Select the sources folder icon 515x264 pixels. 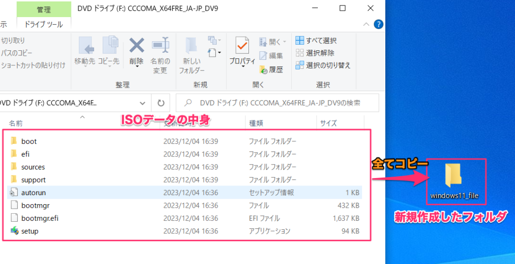point(14,166)
